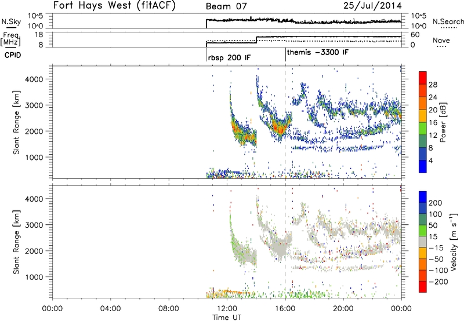Click the gray segment of Velocity colorbar

[x=423, y=242]
